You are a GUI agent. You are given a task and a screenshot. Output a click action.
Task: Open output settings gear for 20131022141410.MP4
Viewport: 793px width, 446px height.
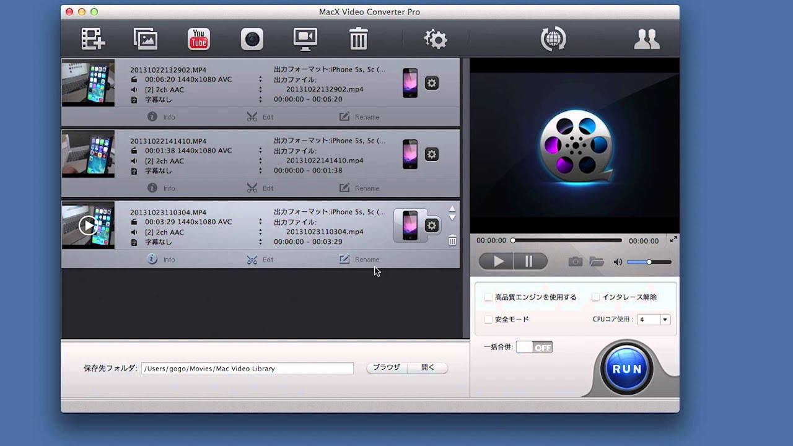pyautogui.click(x=432, y=154)
